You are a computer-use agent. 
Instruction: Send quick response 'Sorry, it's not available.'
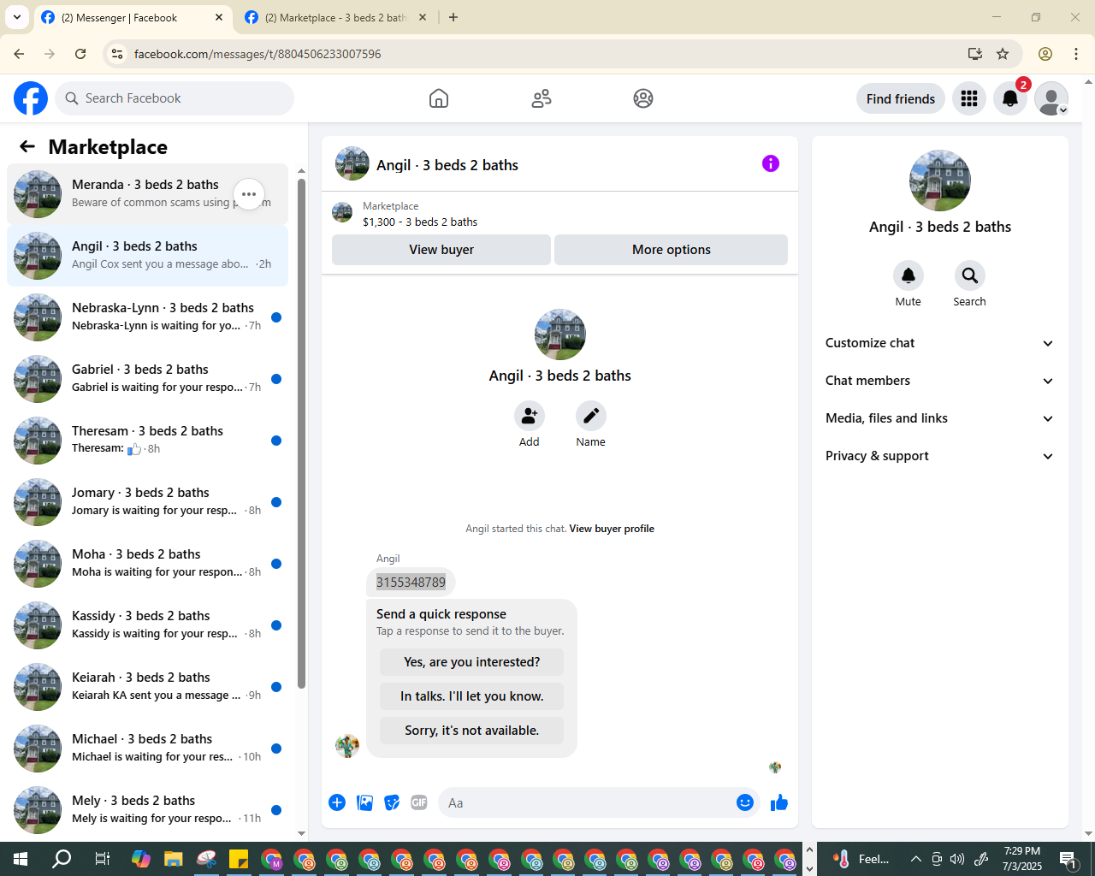472,731
